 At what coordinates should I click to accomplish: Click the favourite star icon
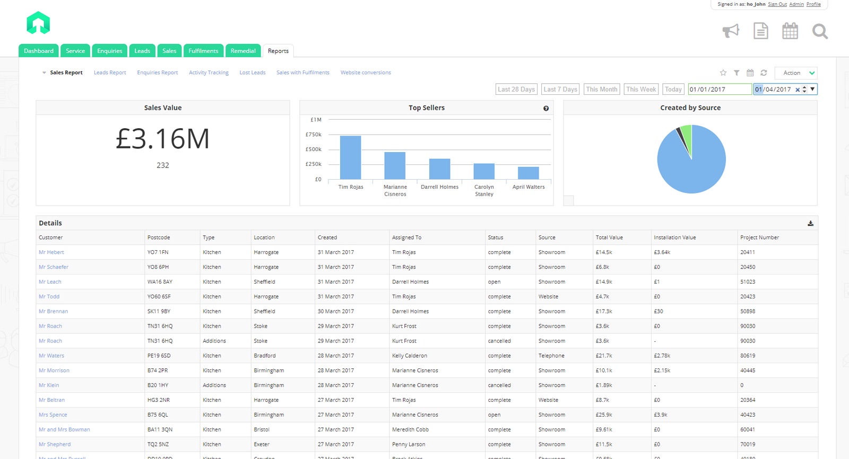pyautogui.click(x=723, y=73)
